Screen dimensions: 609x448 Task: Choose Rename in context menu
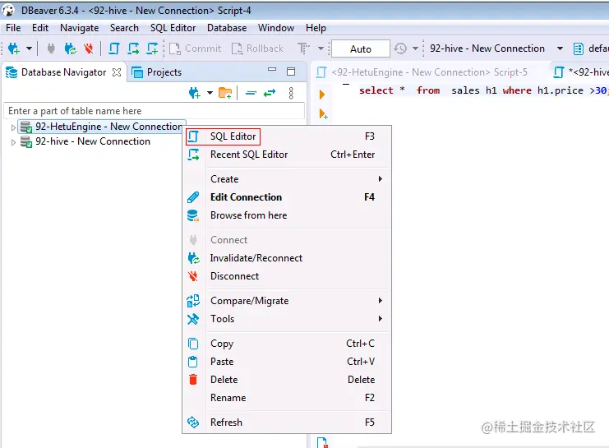[287, 398]
